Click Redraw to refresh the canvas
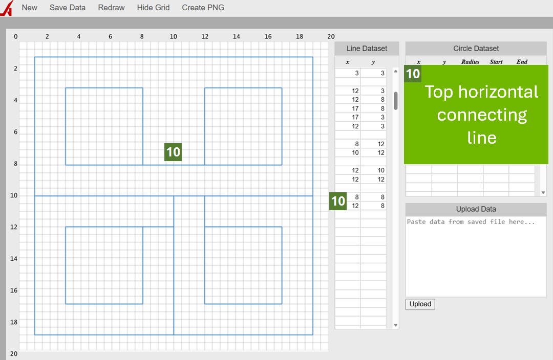The image size is (553, 360). coord(111,7)
